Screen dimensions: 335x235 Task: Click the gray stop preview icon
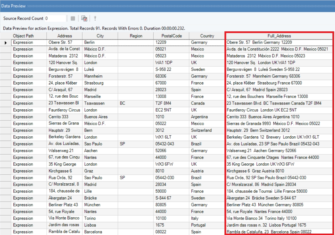tap(73, 19)
